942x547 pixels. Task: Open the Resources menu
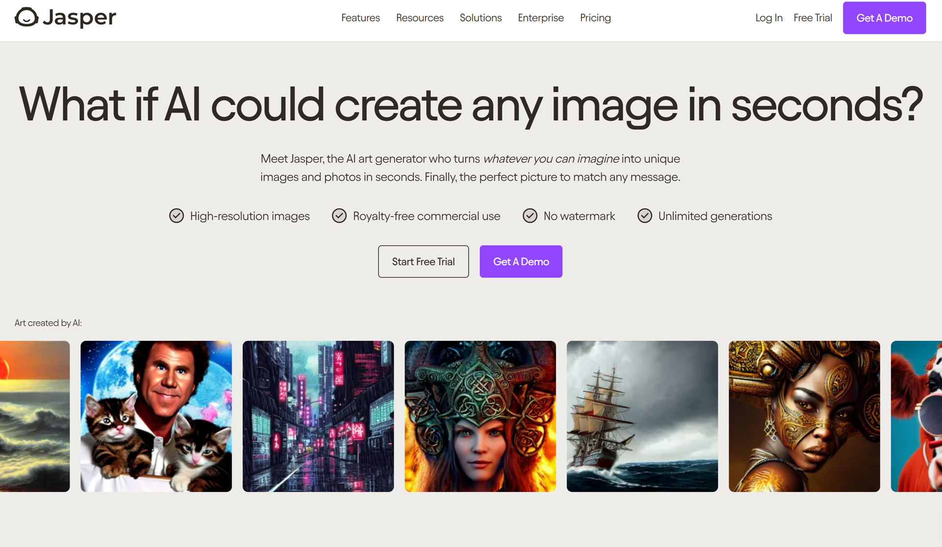pos(420,18)
